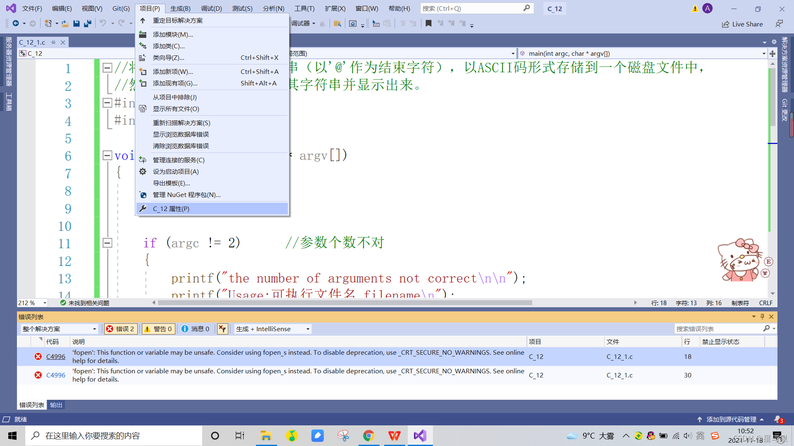Image resolution: width=794 pixels, height=446 pixels.
Task: Click the error list filter icon
Action: tap(222, 329)
